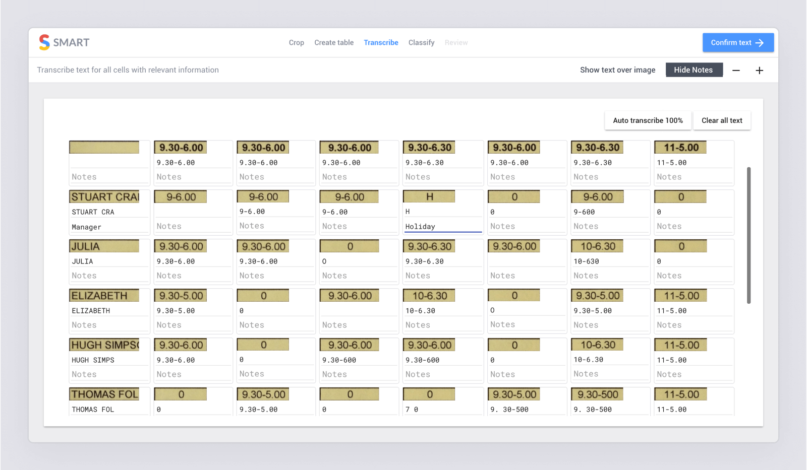Click the STUART CRA transcription field
The height and width of the screenshot is (470, 807).
pos(108,212)
